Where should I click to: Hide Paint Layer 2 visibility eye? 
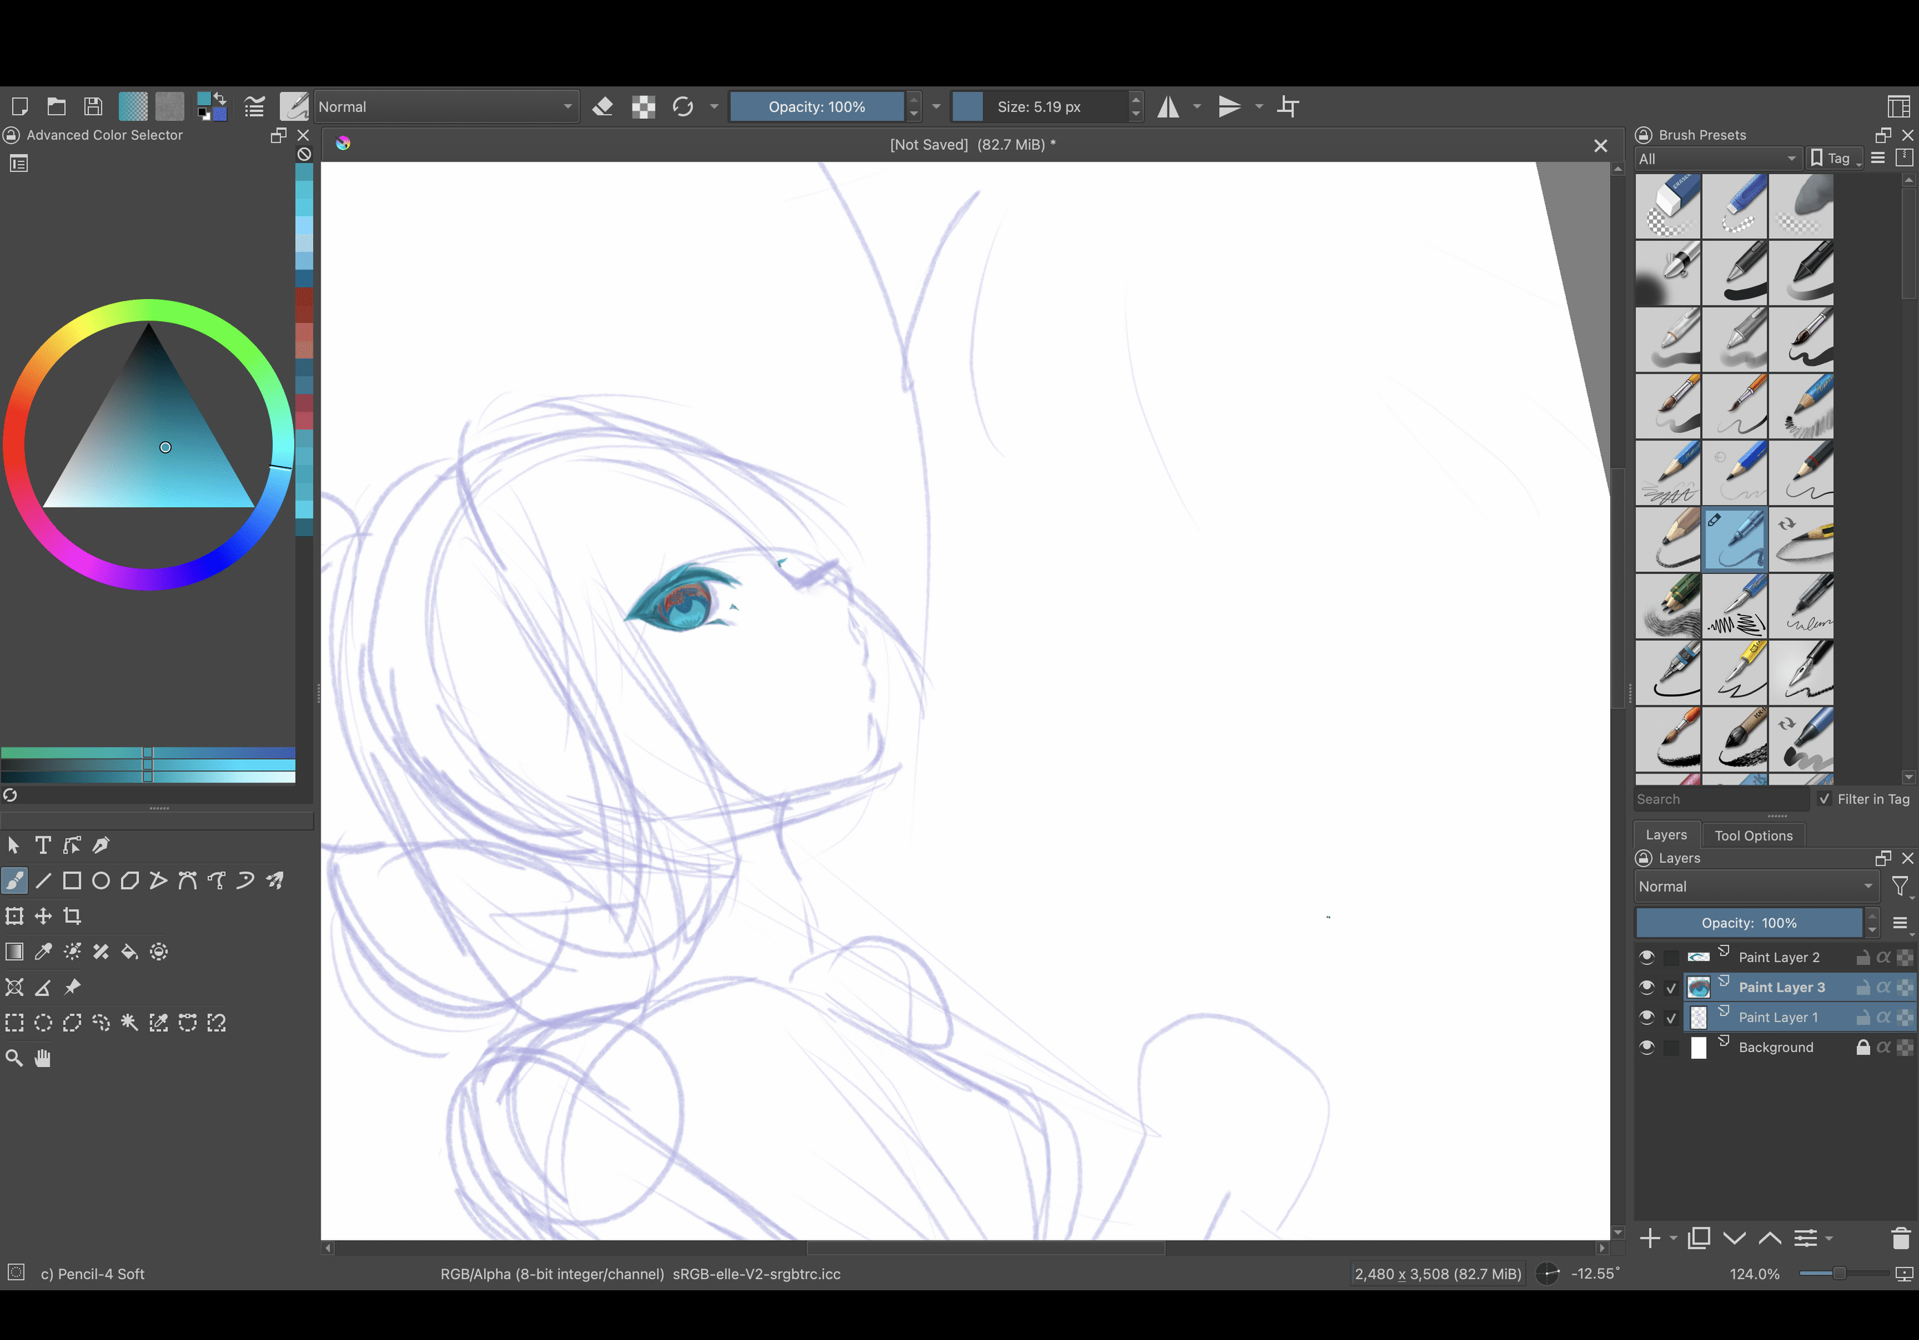click(x=1647, y=957)
